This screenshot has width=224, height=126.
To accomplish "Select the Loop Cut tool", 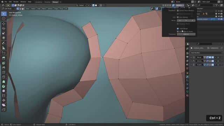I will (x=4, y=72).
